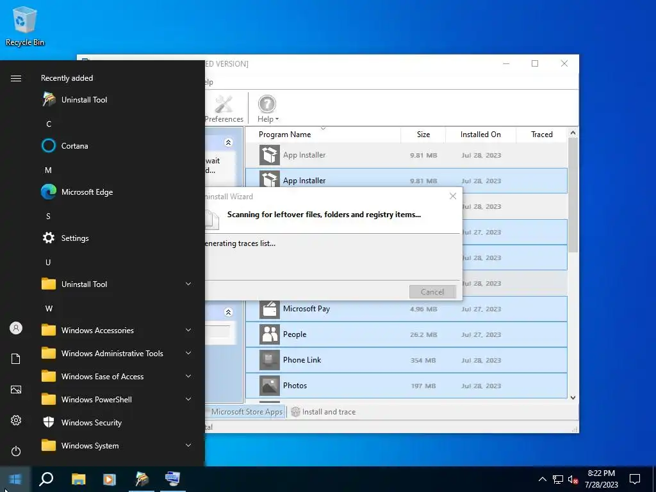Viewport: 656px width, 492px height.
Task: Collapse the lower sidebar panel chevron
Action: 229,312
